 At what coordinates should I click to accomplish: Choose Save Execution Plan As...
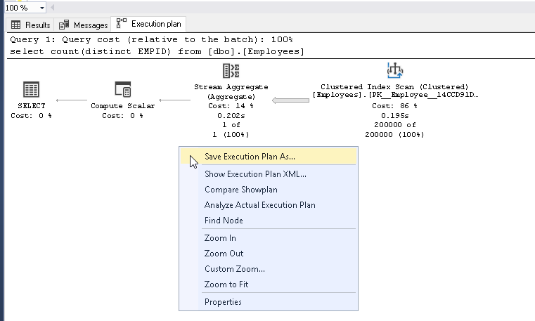[x=250, y=157]
